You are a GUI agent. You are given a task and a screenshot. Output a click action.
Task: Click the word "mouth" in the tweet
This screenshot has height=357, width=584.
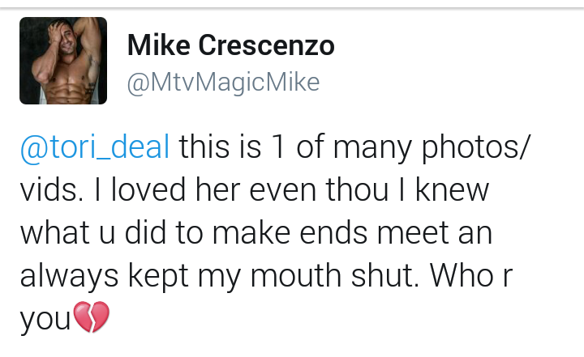[296, 276]
